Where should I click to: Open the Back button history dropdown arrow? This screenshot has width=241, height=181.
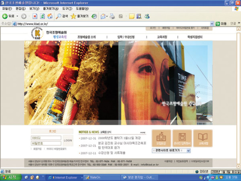(x=17, y=16)
